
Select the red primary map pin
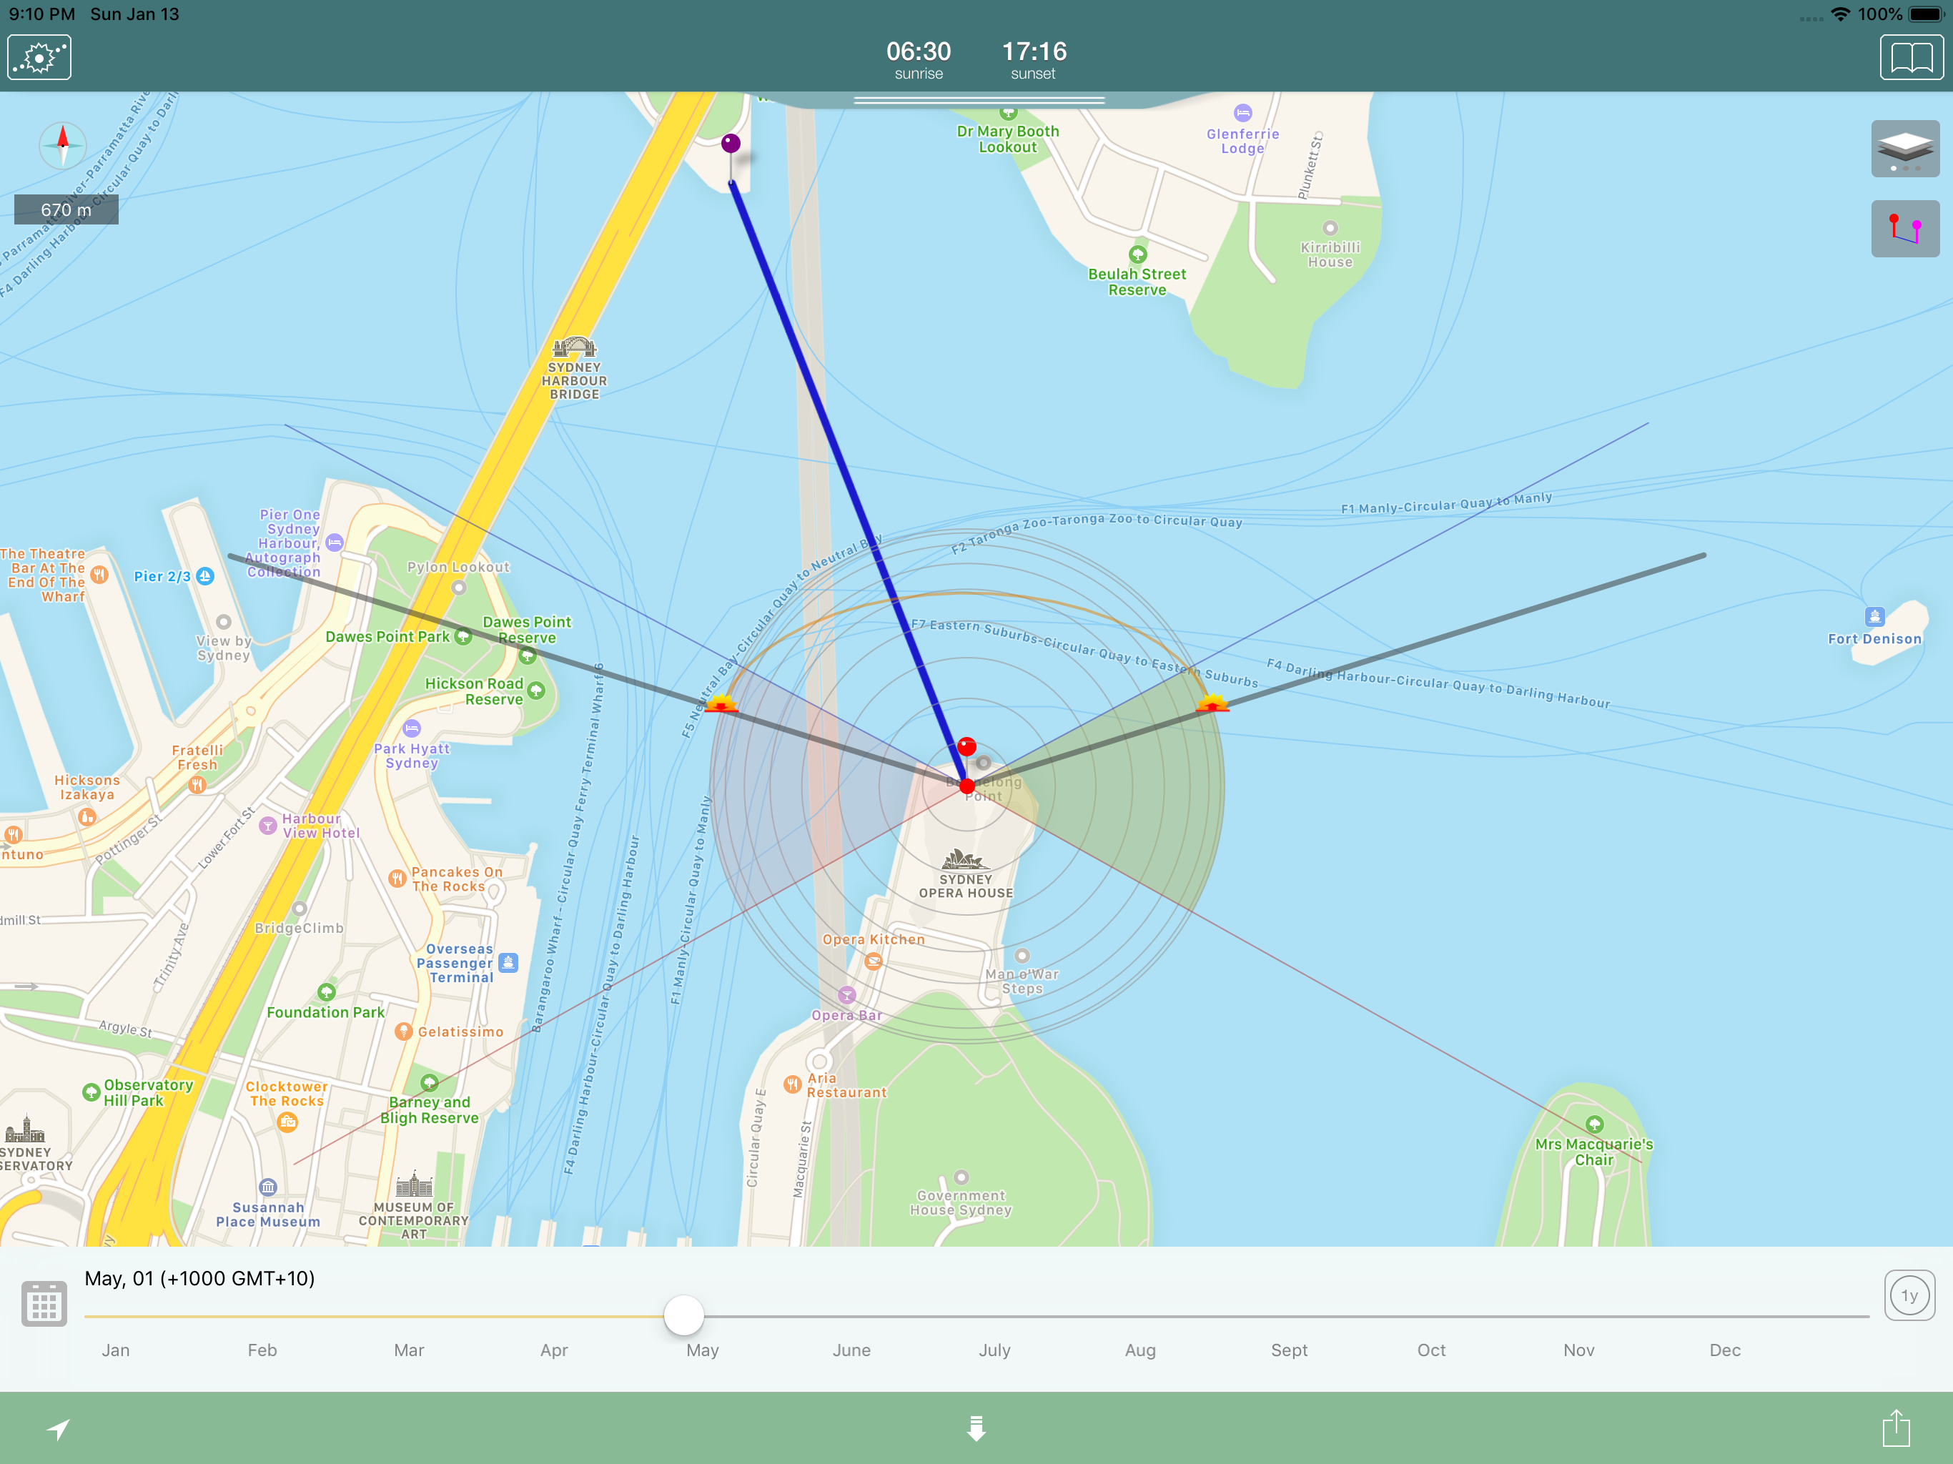coord(966,748)
